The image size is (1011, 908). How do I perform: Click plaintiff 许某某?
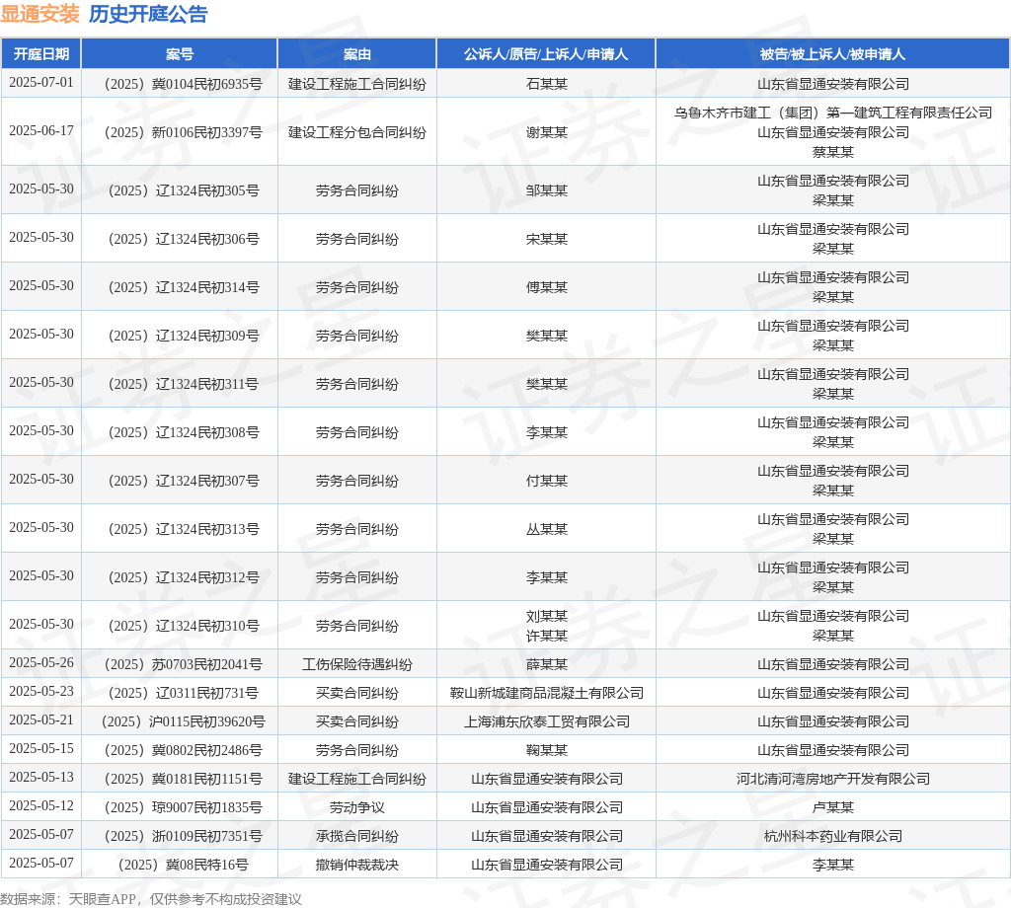pyautogui.click(x=547, y=636)
